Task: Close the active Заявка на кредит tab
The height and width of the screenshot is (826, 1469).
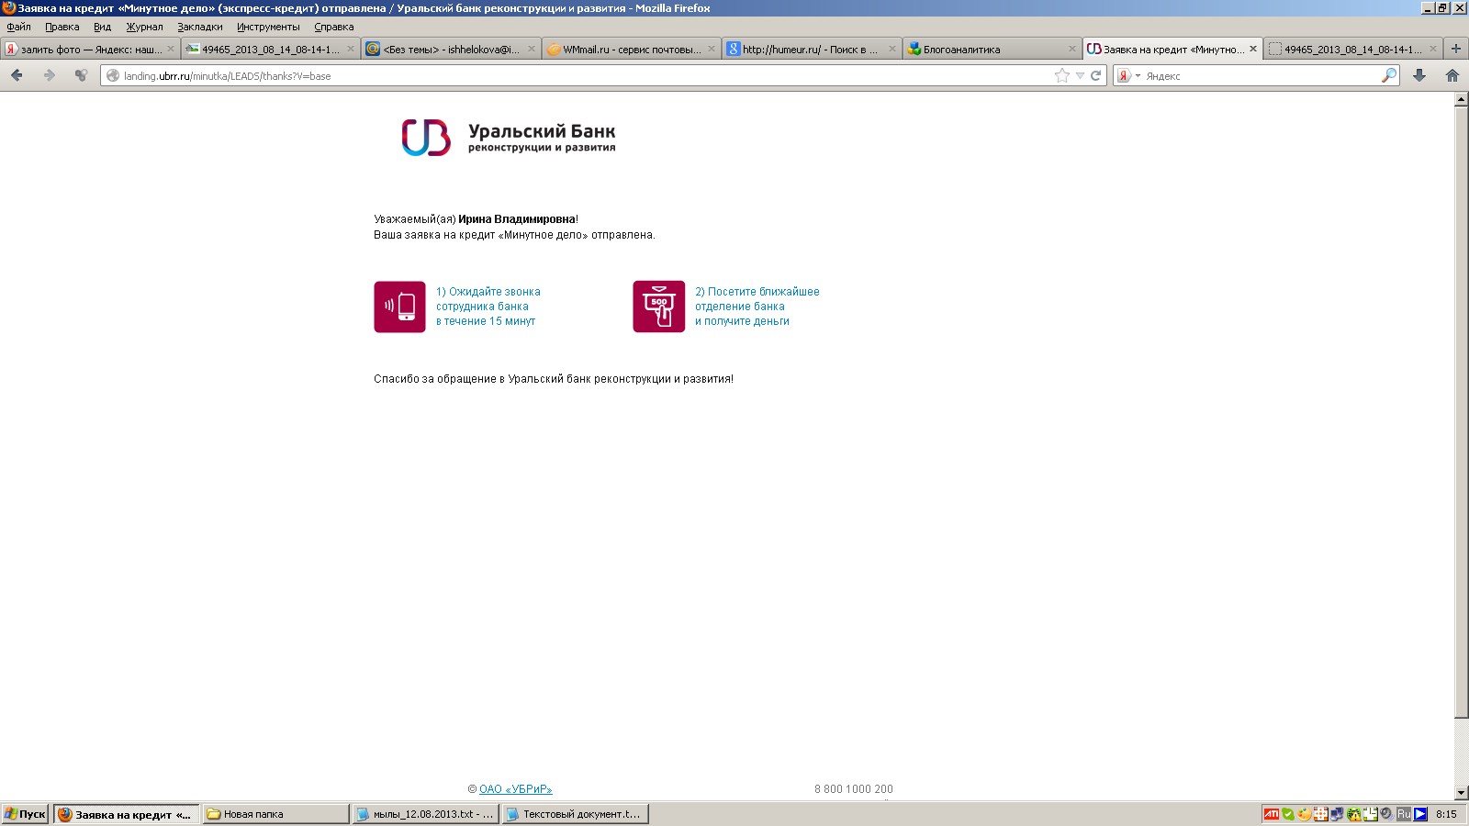Action: click(x=1253, y=49)
